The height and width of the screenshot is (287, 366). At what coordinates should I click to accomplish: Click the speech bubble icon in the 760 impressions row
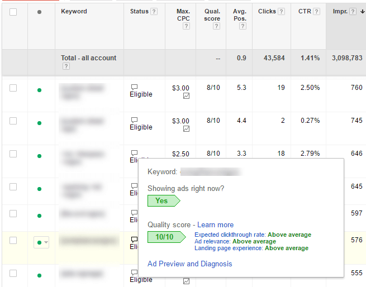(134, 88)
